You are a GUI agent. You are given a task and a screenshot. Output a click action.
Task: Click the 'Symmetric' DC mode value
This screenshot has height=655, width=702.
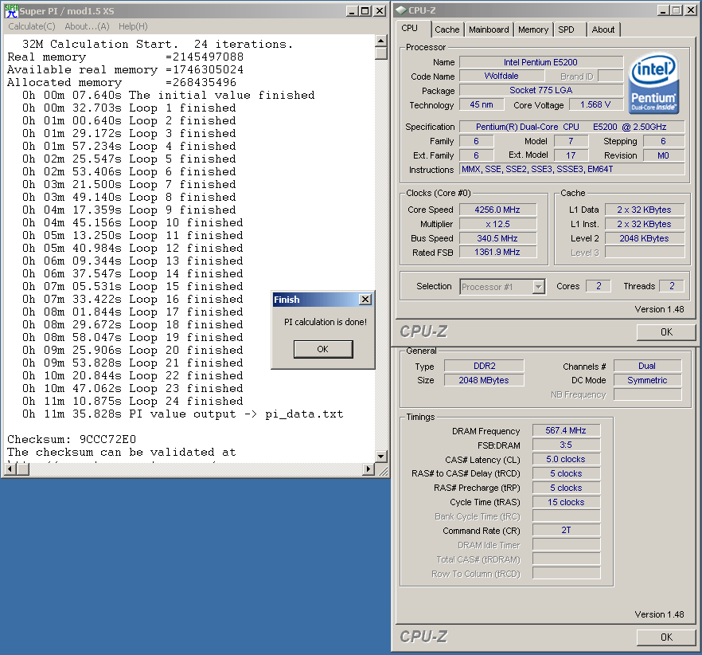pos(647,380)
